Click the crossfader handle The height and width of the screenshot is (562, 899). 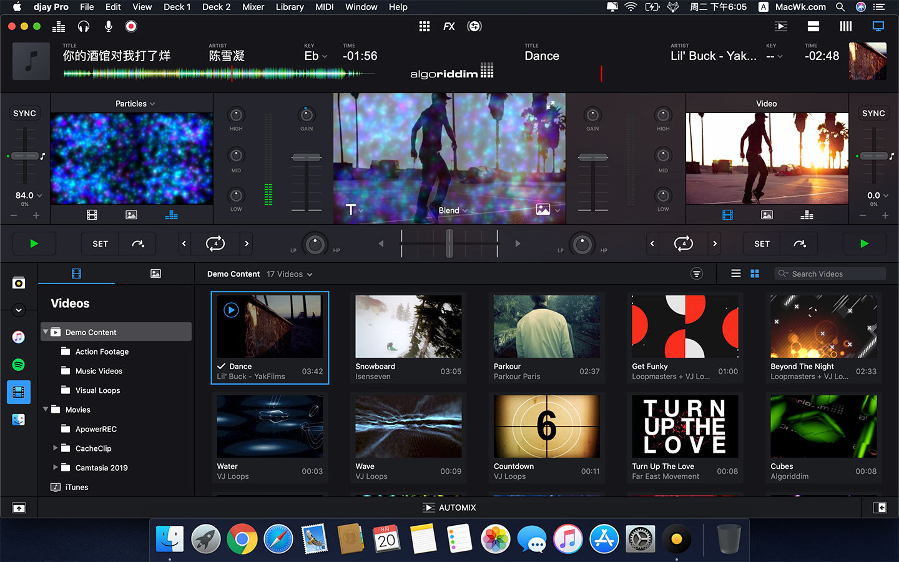449,244
